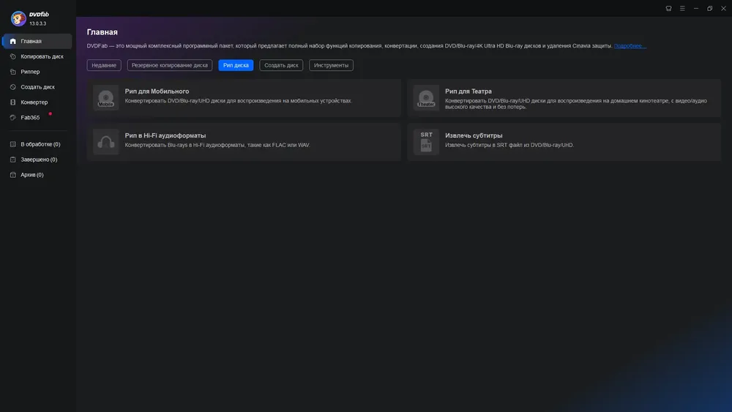Click the version number 13.0.3.3
Screen dimensions: 732x412
point(38,23)
